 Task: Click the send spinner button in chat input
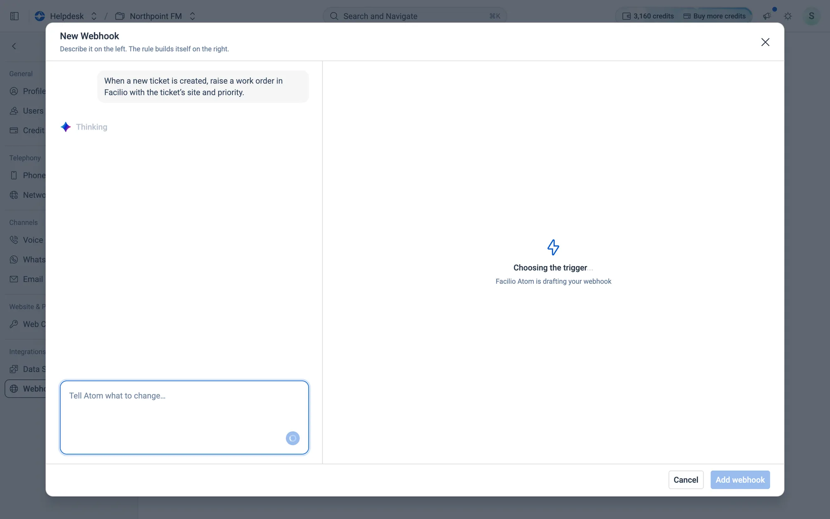(x=293, y=438)
